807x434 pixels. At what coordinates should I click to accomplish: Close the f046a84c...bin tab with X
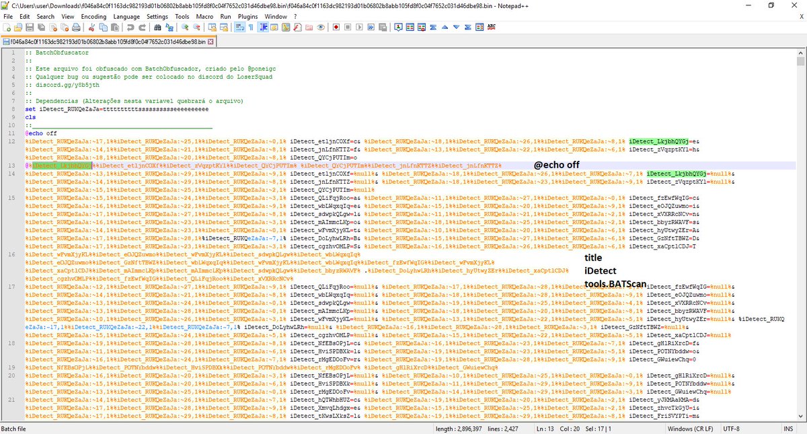point(210,41)
